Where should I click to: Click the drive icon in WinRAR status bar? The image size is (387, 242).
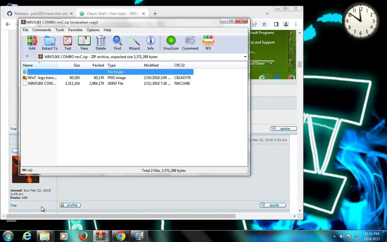tap(24, 170)
